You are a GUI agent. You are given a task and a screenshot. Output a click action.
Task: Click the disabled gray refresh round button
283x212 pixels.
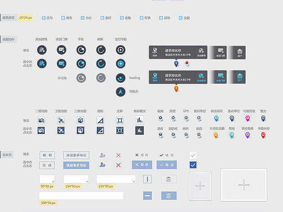(x=101, y=78)
